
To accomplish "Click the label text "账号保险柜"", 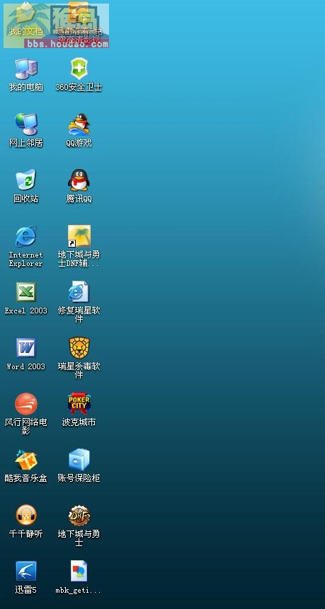I will pyautogui.click(x=79, y=478).
